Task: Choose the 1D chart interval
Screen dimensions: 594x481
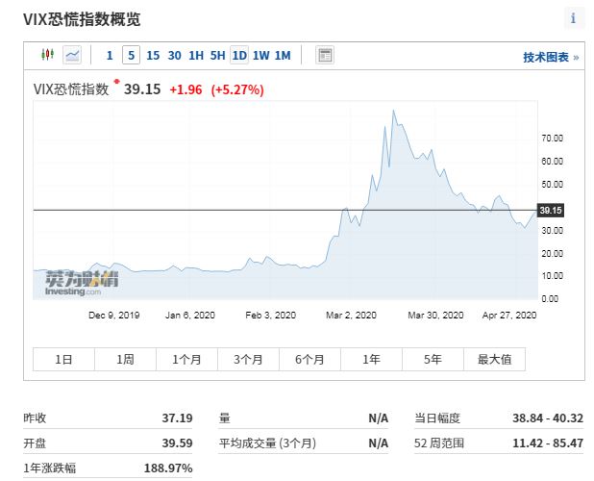Action: pos(239,56)
